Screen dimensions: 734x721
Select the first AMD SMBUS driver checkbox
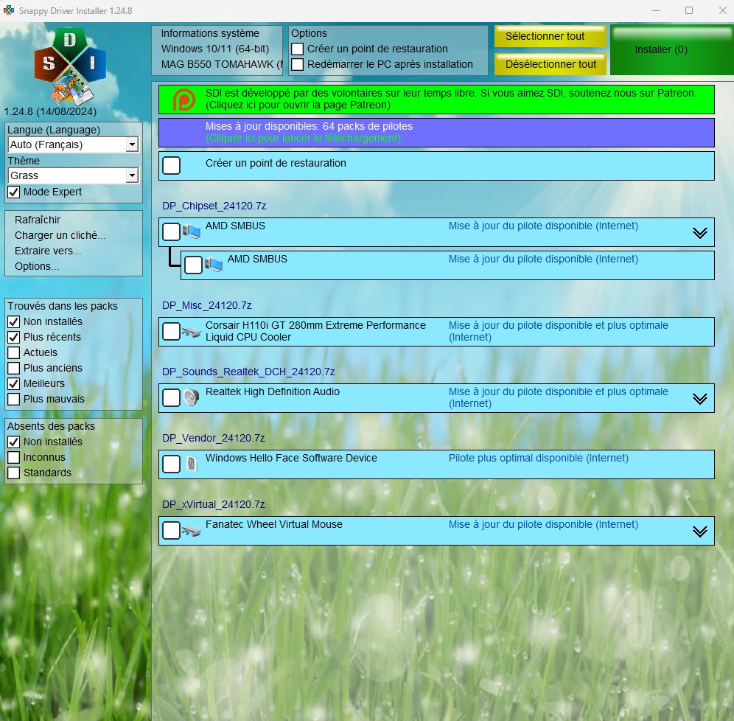(171, 231)
